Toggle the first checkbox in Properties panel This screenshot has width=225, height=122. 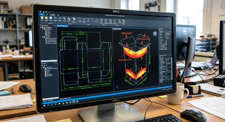pyautogui.click(x=166, y=41)
